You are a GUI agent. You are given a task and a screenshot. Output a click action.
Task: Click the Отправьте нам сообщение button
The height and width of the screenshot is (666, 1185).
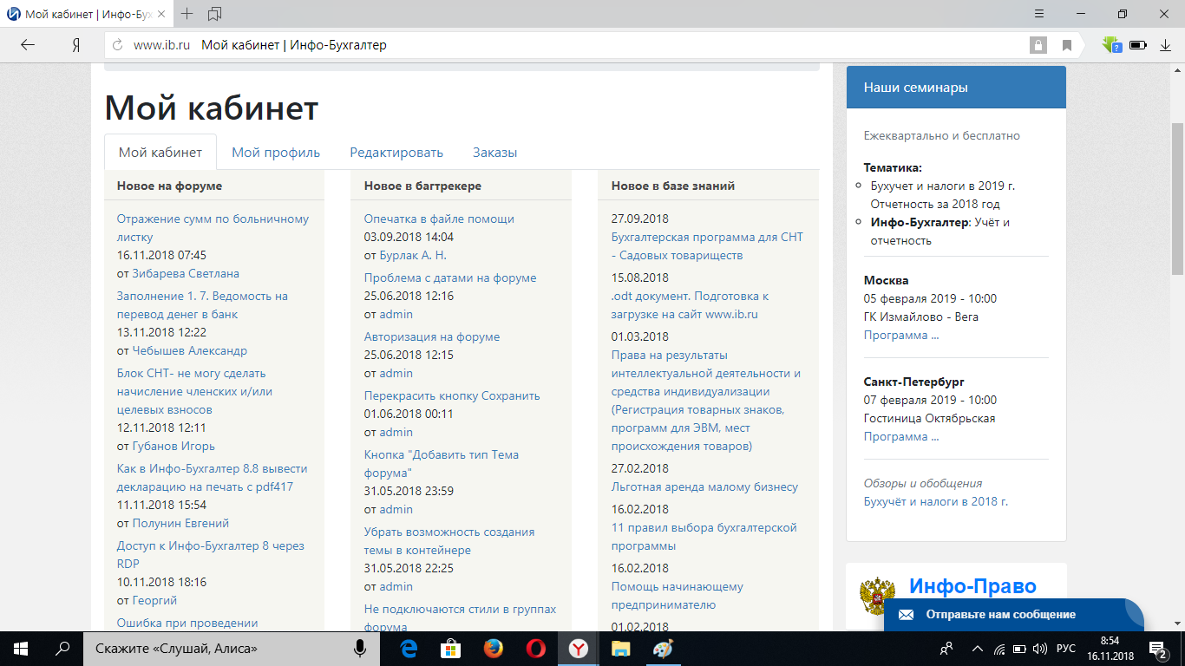pyautogui.click(x=1014, y=615)
